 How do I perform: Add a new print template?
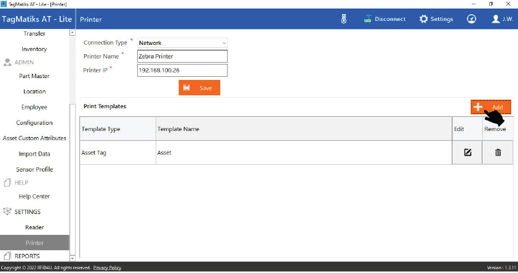coord(491,107)
